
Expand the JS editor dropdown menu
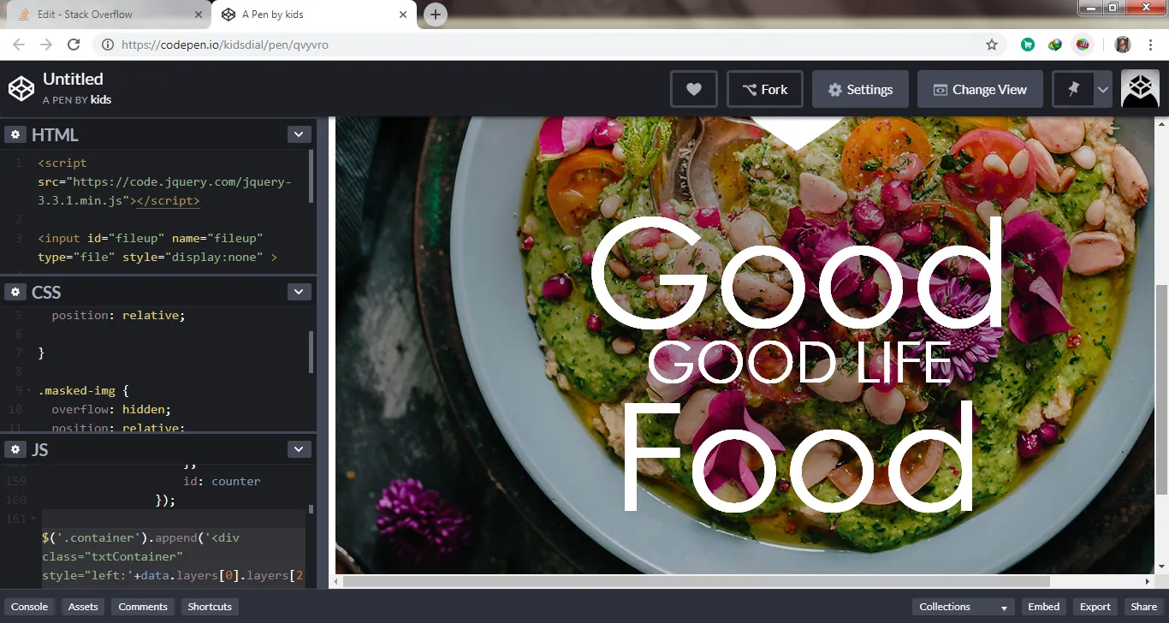pyautogui.click(x=299, y=449)
